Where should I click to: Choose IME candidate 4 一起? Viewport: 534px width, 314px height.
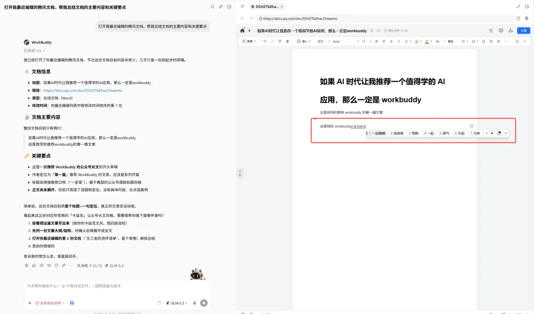tap(429, 133)
